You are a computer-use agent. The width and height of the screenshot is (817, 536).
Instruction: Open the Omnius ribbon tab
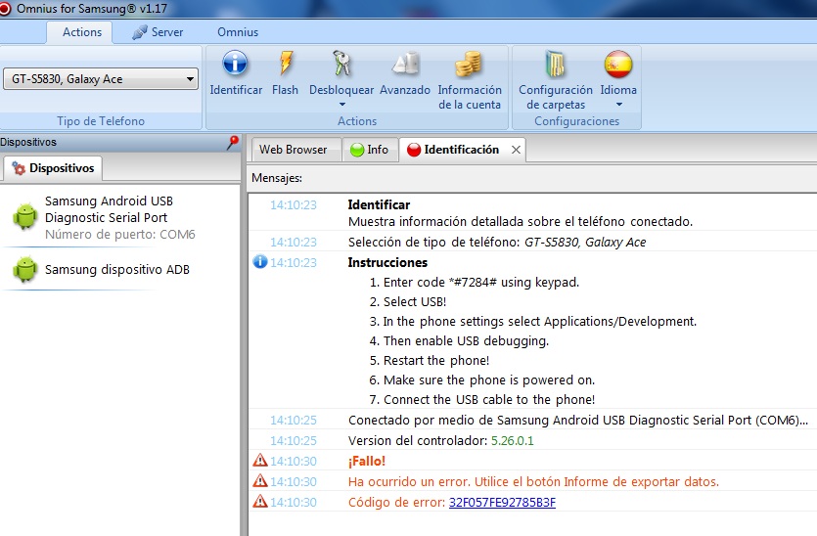238,32
